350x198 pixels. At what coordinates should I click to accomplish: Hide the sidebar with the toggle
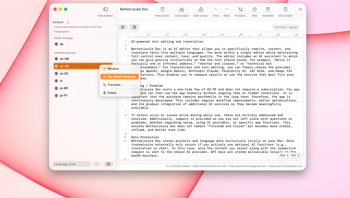click(x=106, y=10)
